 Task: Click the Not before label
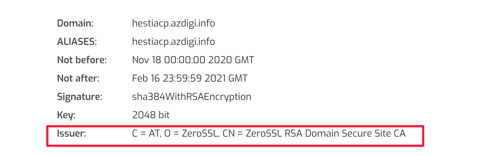tap(82, 60)
